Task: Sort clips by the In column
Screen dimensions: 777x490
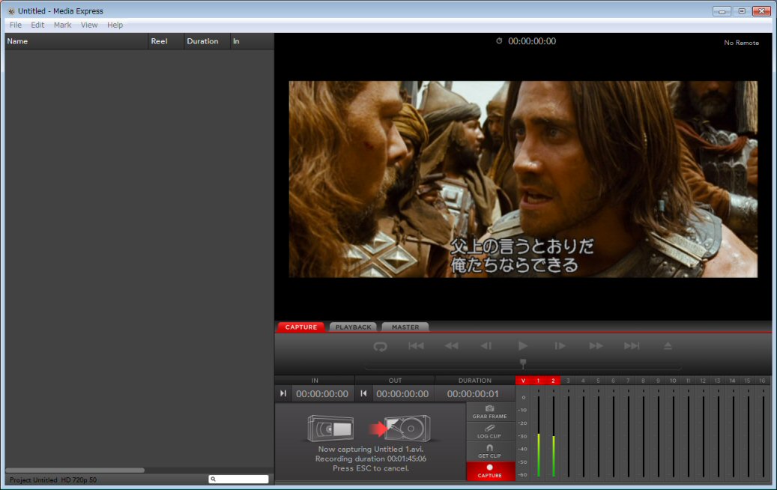Action: [x=252, y=41]
